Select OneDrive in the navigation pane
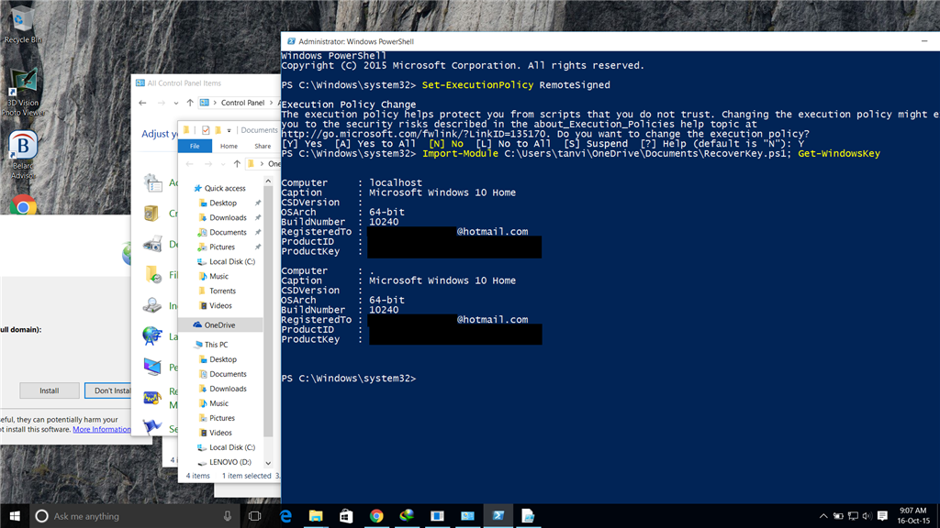 pos(219,325)
